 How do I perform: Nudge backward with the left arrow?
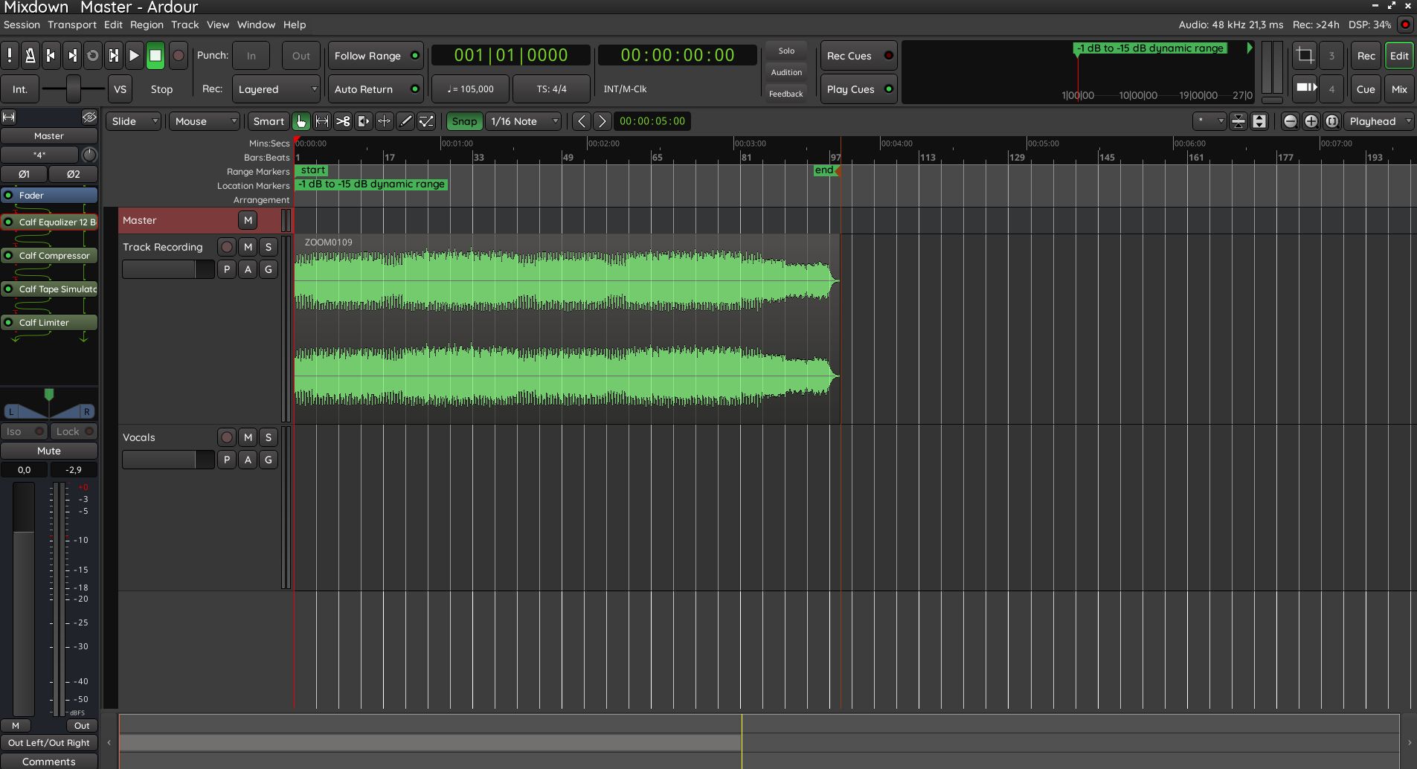click(x=582, y=121)
